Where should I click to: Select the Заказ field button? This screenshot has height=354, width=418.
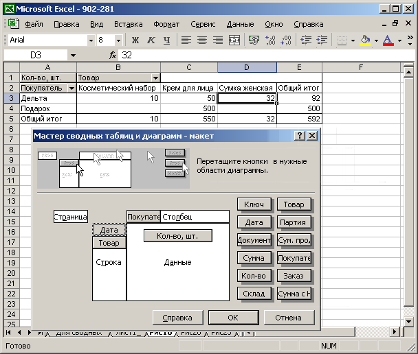tap(294, 276)
